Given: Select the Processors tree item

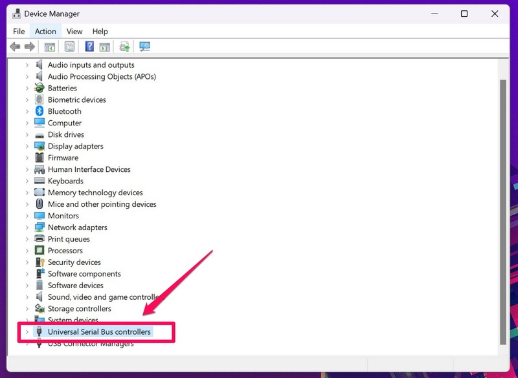Looking at the screenshot, I should [x=65, y=251].
